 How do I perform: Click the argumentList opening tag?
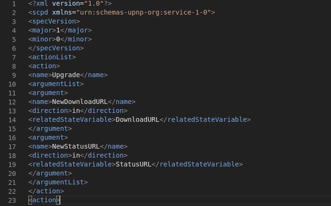tap(56, 84)
